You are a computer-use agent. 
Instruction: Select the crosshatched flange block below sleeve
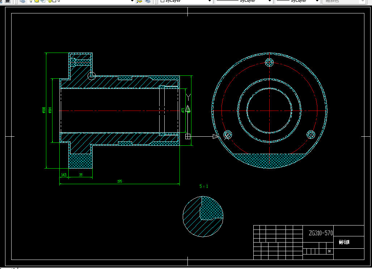(80, 161)
